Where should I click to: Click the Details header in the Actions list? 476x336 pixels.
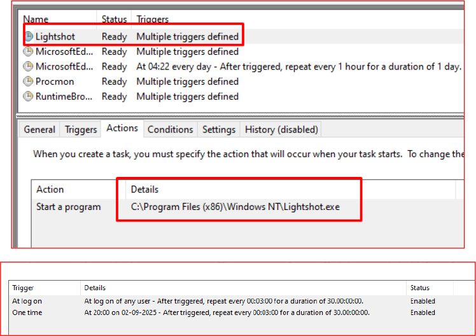pyautogui.click(x=144, y=190)
